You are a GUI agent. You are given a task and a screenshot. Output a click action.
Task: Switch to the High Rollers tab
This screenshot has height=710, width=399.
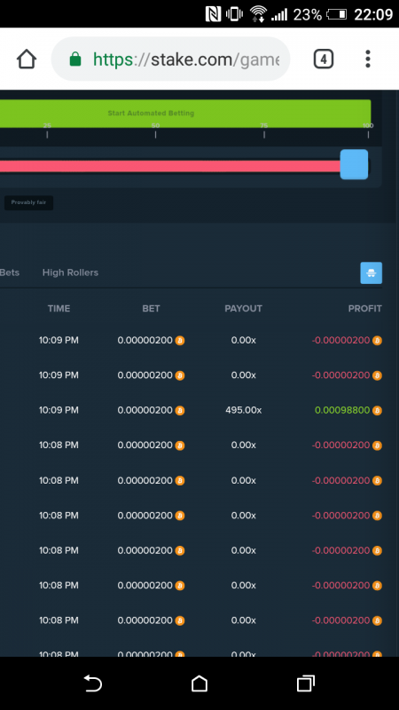point(70,272)
